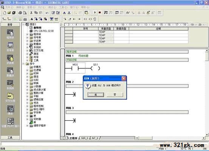Open 符号表 in the navigation bar
This screenshot has width=209, height=151.
(10, 47)
